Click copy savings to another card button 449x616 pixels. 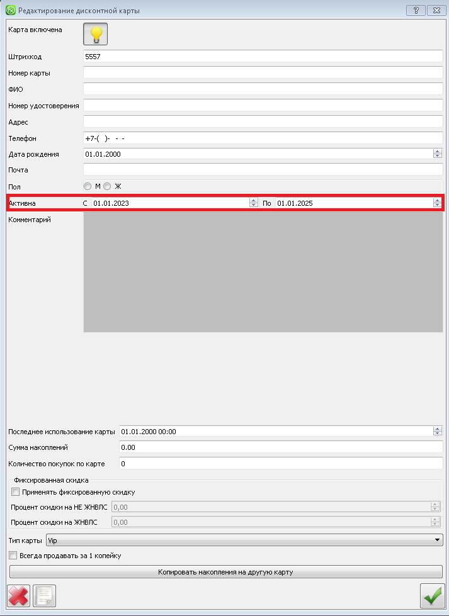point(225,572)
